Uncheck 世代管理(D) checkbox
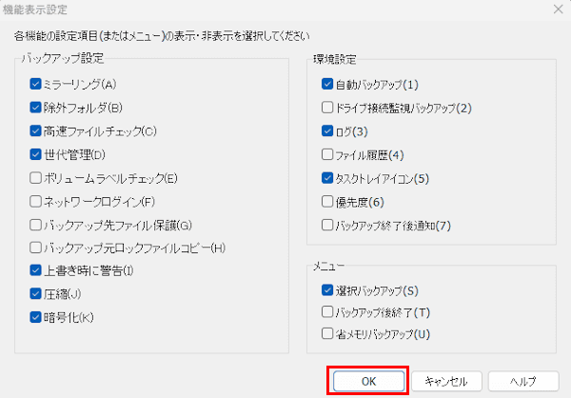The width and height of the screenshot is (571, 398). pyautogui.click(x=35, y=154)
